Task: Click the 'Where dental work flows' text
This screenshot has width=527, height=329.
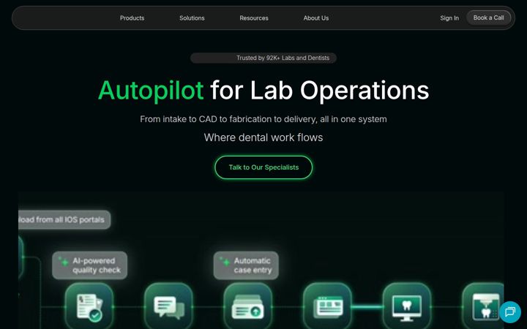Action: coord(263,137)
